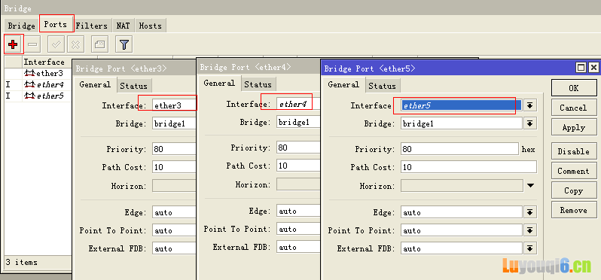Select ether5 row in ports list
601x280 pixels.
tap(38, 96)
